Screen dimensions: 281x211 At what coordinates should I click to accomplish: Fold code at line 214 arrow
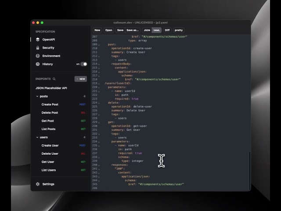click(99, 64)
